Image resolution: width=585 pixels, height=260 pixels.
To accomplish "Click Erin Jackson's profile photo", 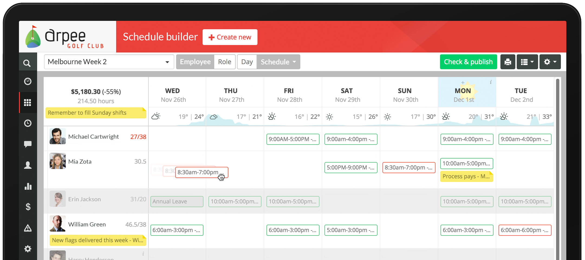I will pyautogui.click(x=58, y=199).
